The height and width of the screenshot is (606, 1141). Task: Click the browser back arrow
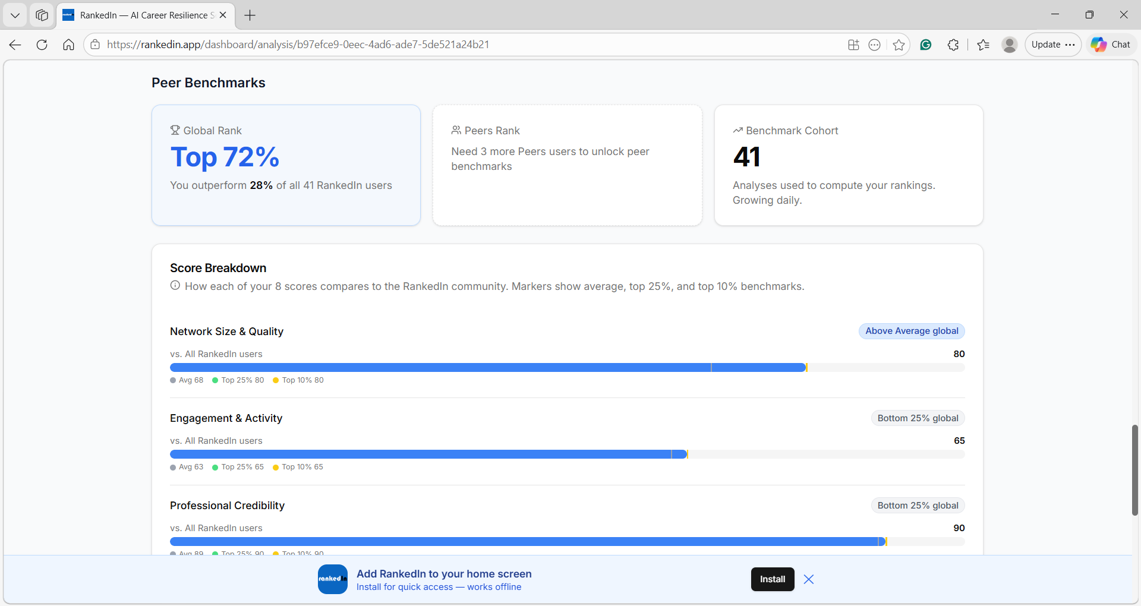(x=15, y=45)
